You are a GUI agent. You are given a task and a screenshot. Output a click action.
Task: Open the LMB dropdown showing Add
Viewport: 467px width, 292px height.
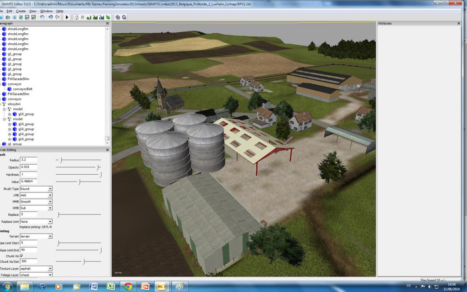[36, 195]
